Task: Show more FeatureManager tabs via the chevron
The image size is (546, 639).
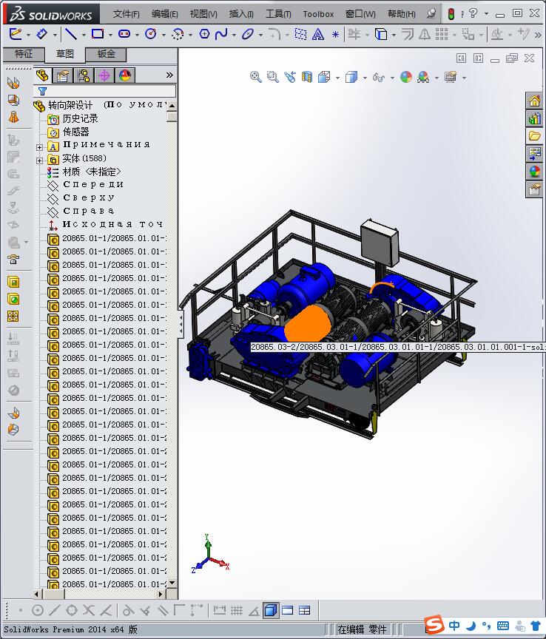Action: 169,75
